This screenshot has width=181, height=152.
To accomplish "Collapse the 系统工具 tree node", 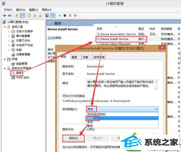I will click(5, 27).
